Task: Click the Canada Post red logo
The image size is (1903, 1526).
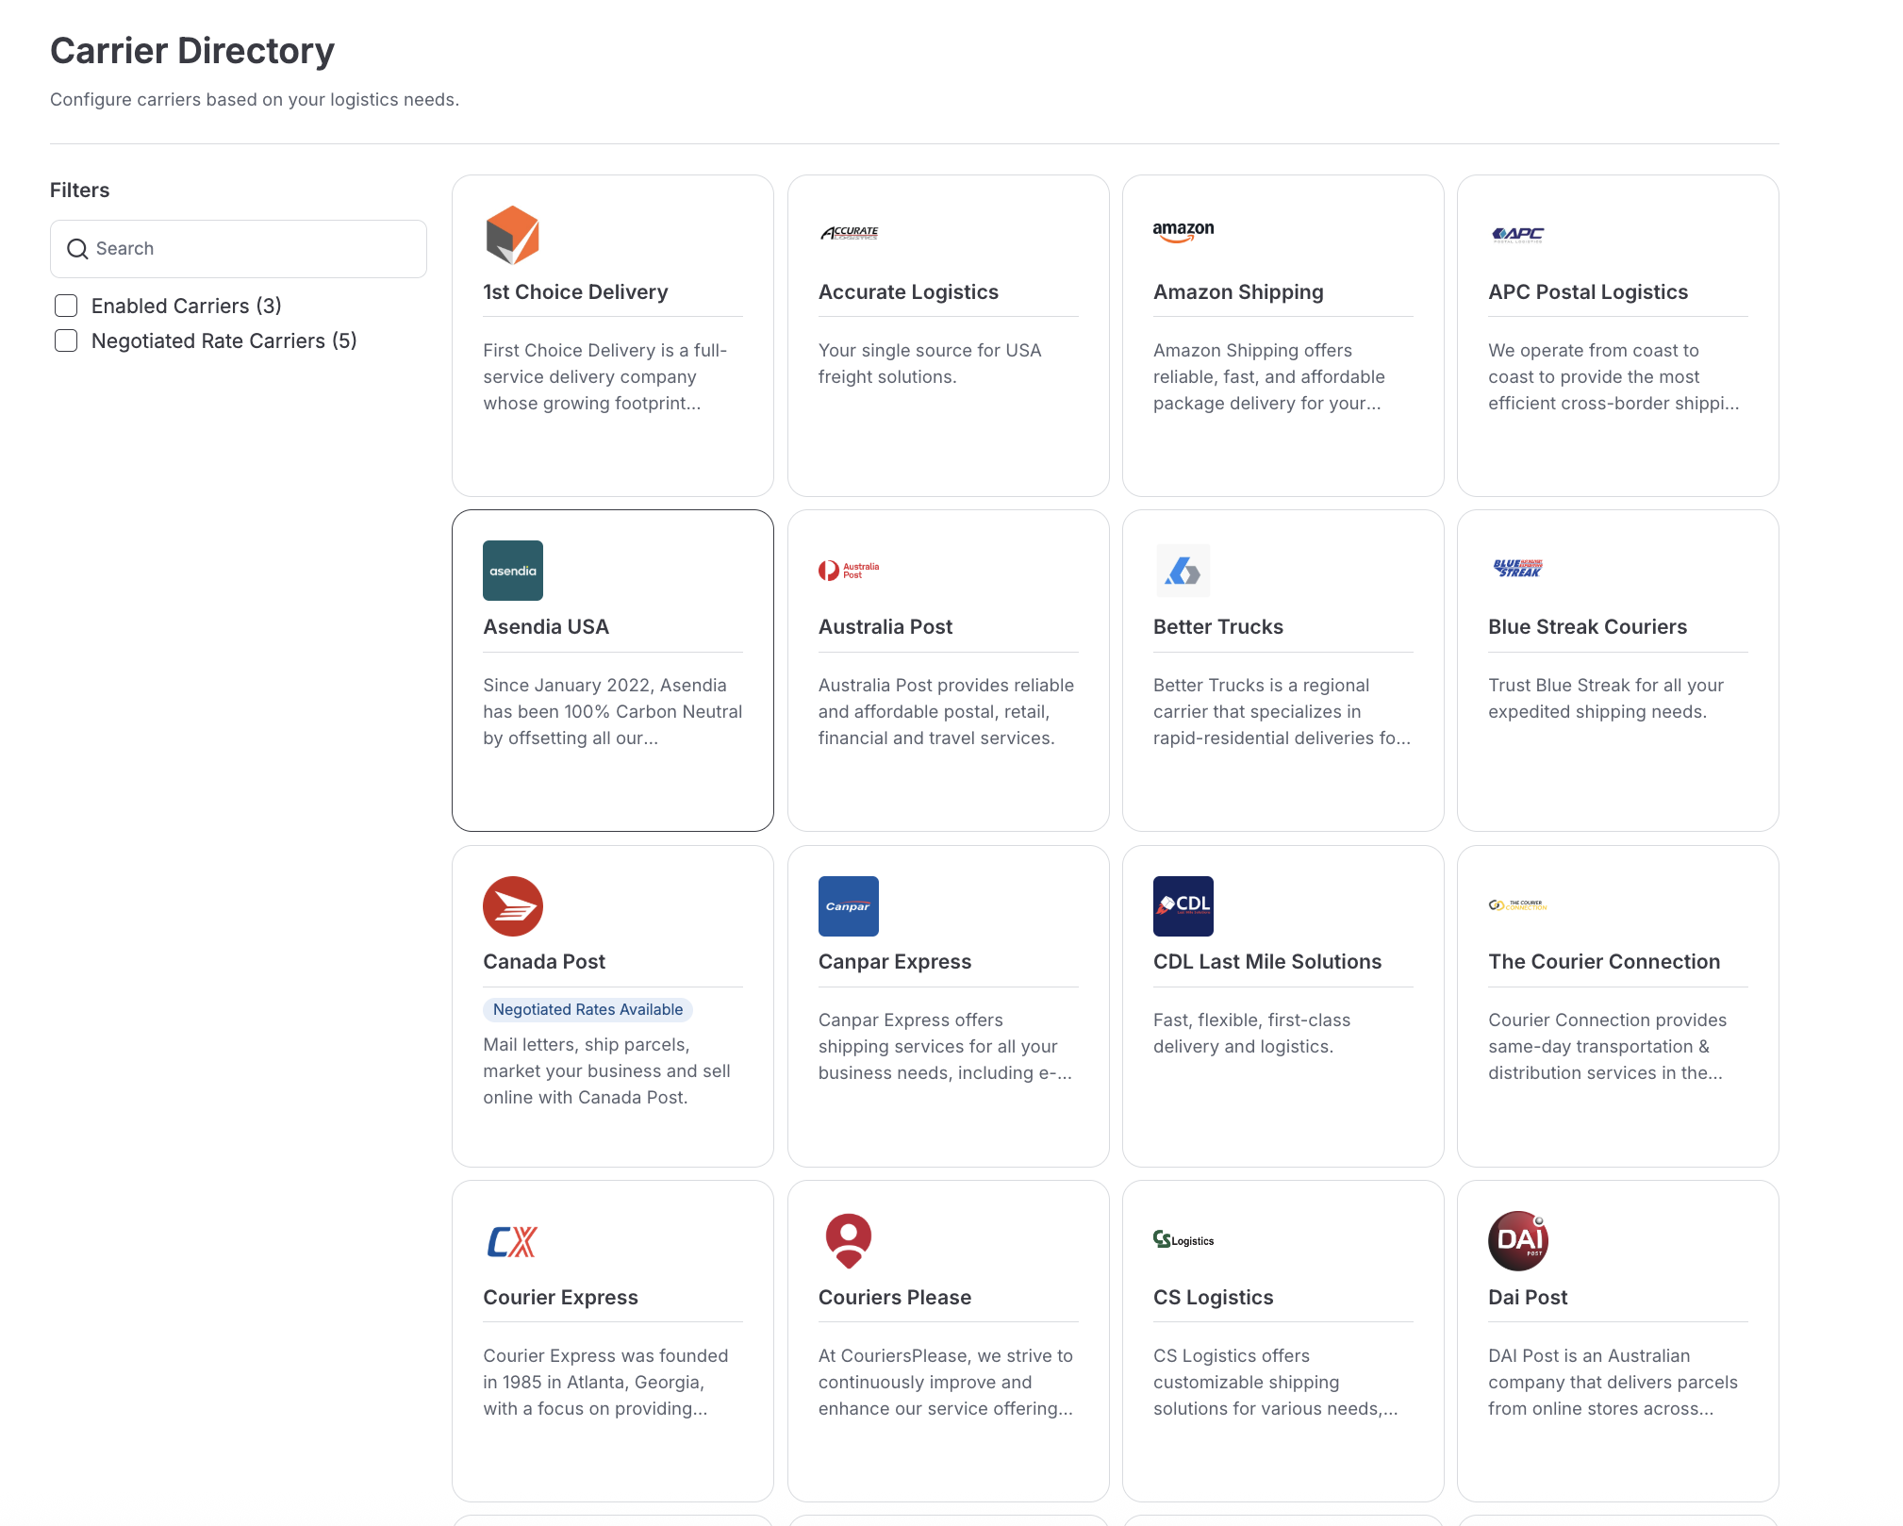Action: coord(512,905)
